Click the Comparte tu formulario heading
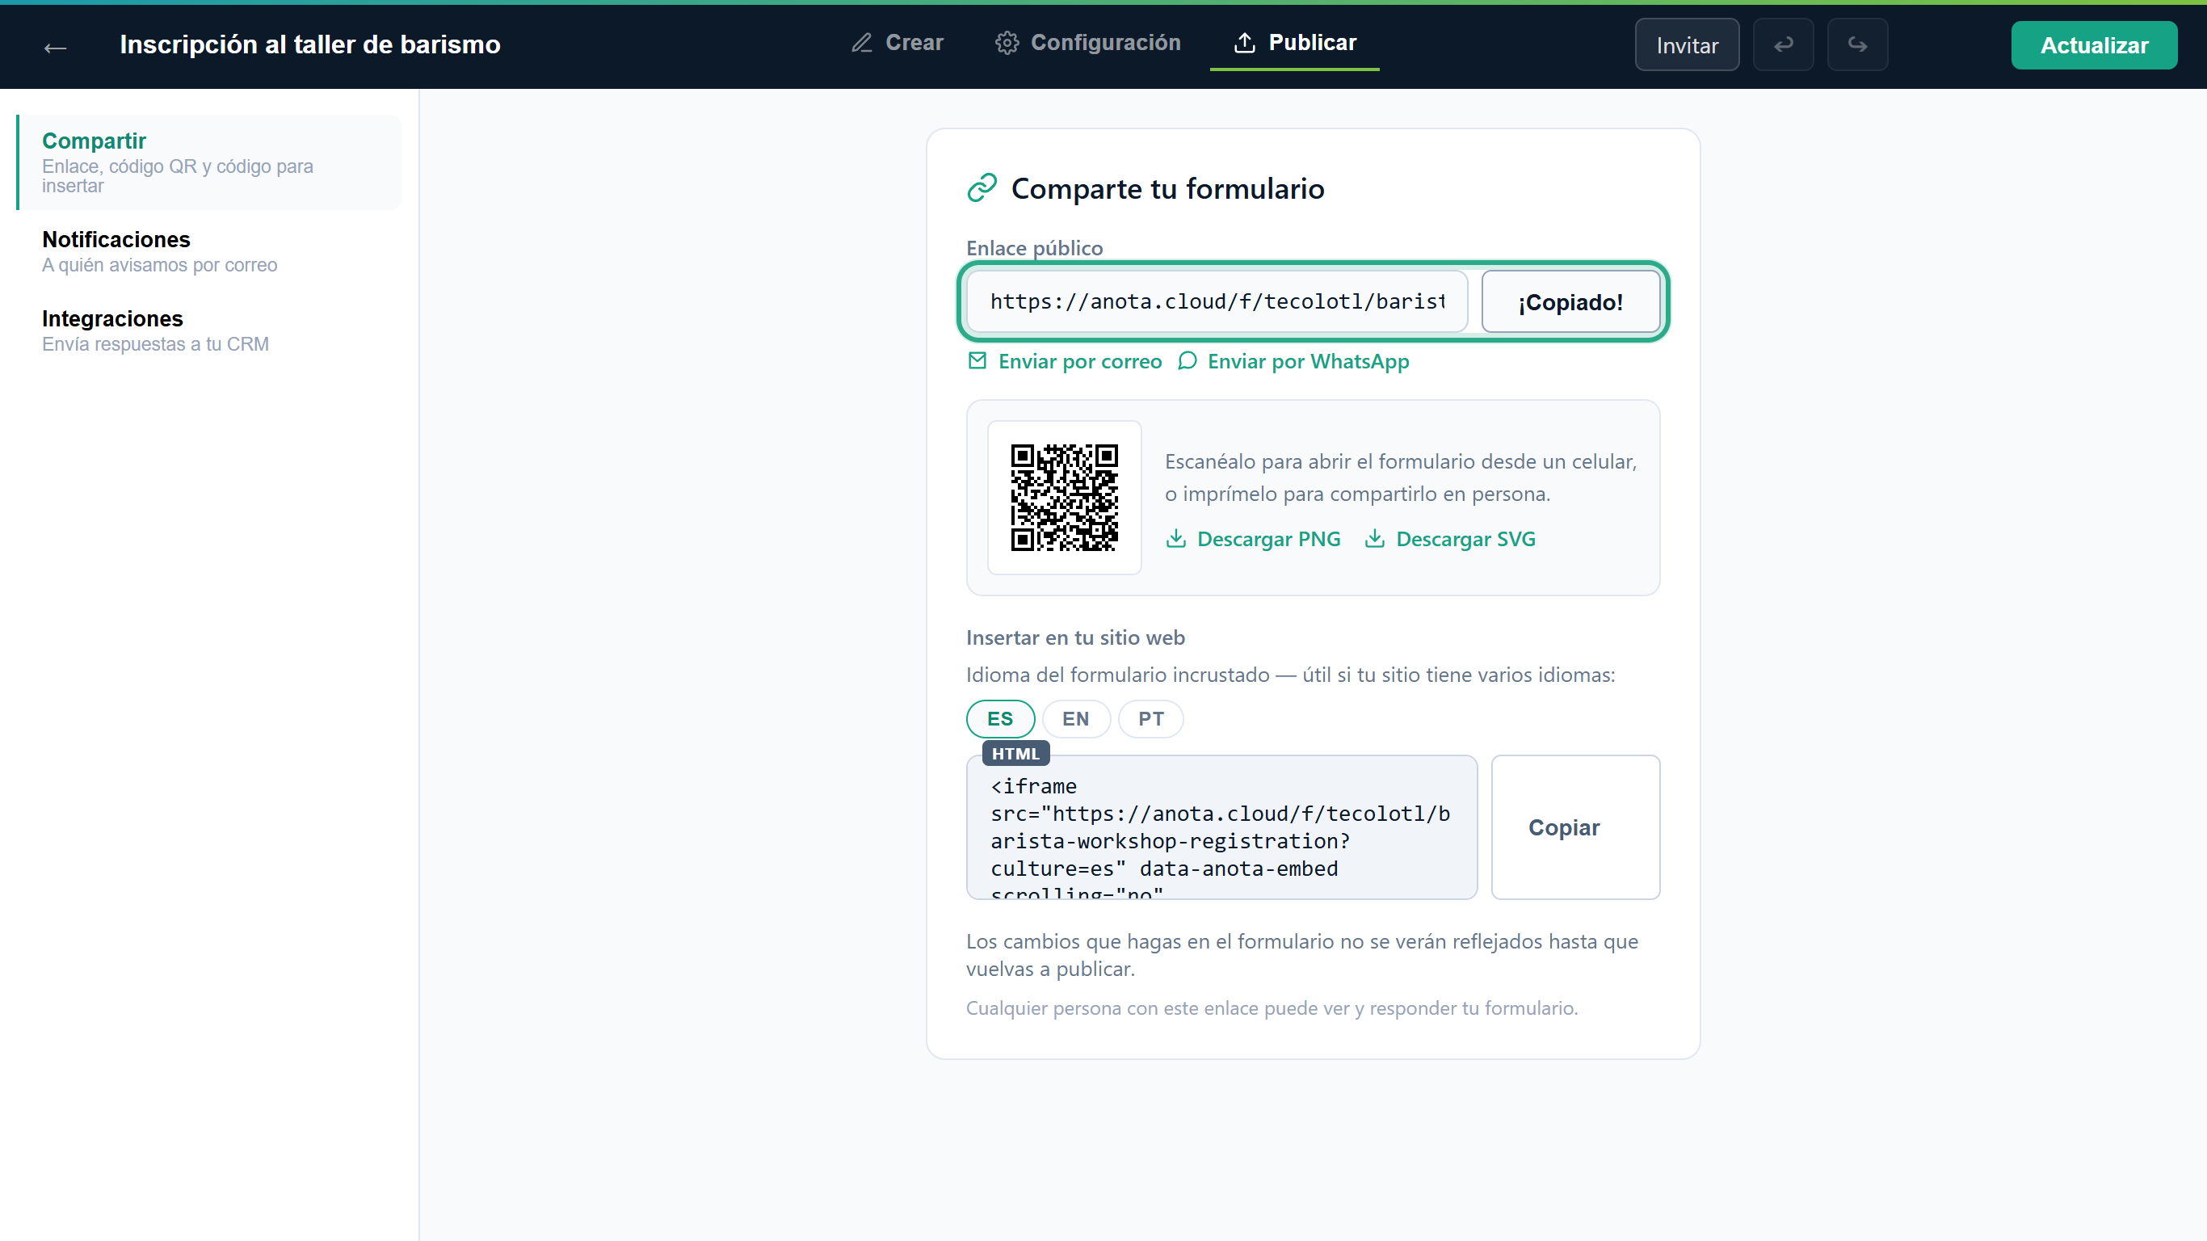This screenshot has height=1241, width=2207. pos(1167,188)
